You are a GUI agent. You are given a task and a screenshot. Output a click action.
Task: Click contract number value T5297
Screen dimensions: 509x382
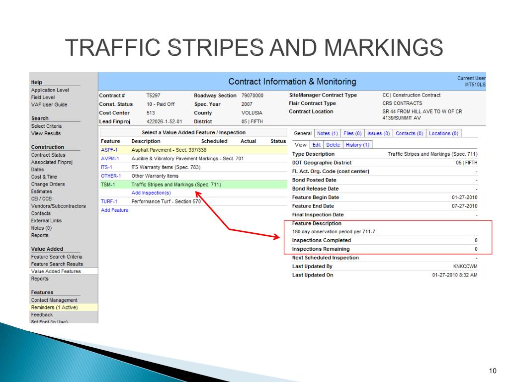[x=153, y=95]
